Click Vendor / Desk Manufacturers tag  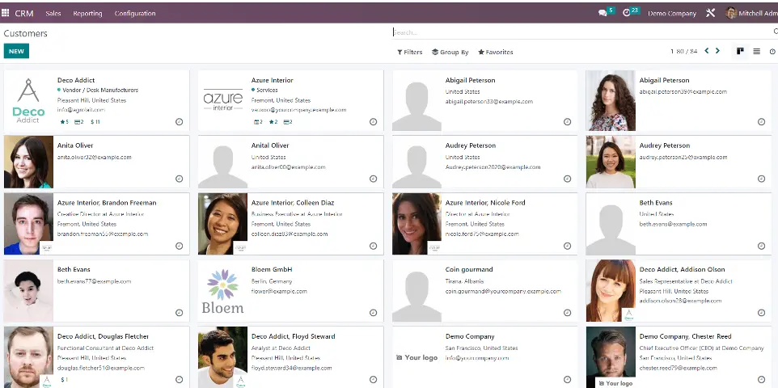pyautogui.click(x=100, y=91)
